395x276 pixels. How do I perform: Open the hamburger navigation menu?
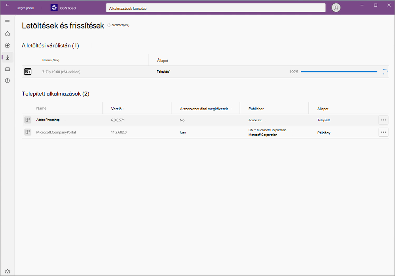point(7,22)
